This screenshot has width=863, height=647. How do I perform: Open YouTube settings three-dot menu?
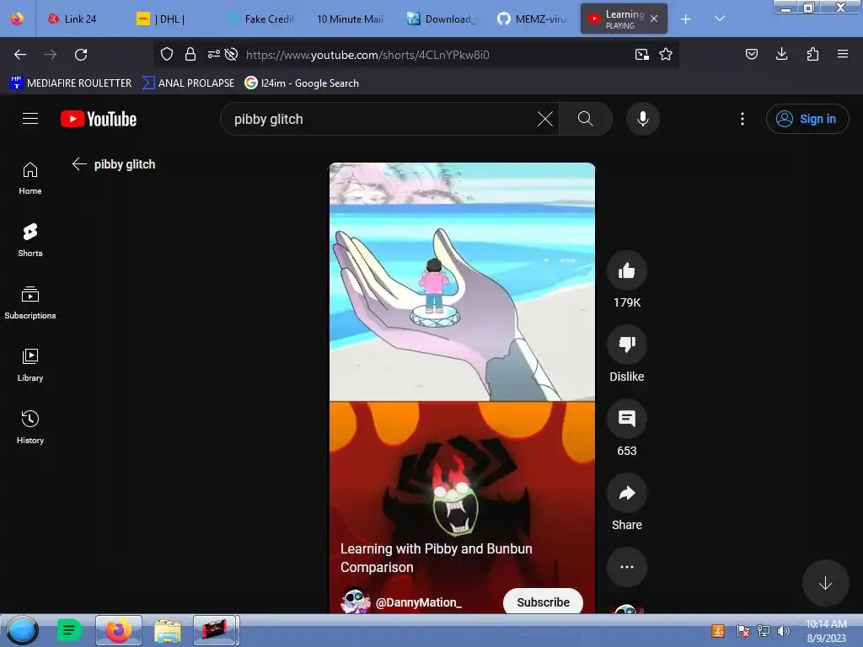point(742,119)
